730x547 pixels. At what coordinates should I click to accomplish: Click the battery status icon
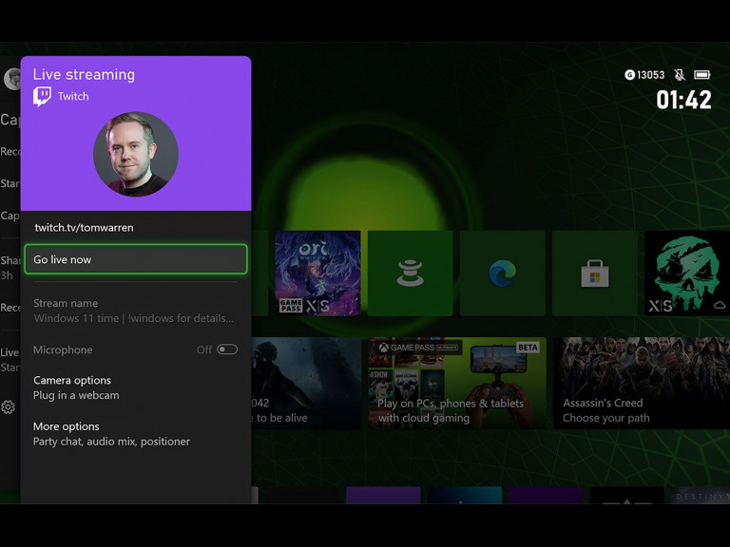[x=702, y=75]
